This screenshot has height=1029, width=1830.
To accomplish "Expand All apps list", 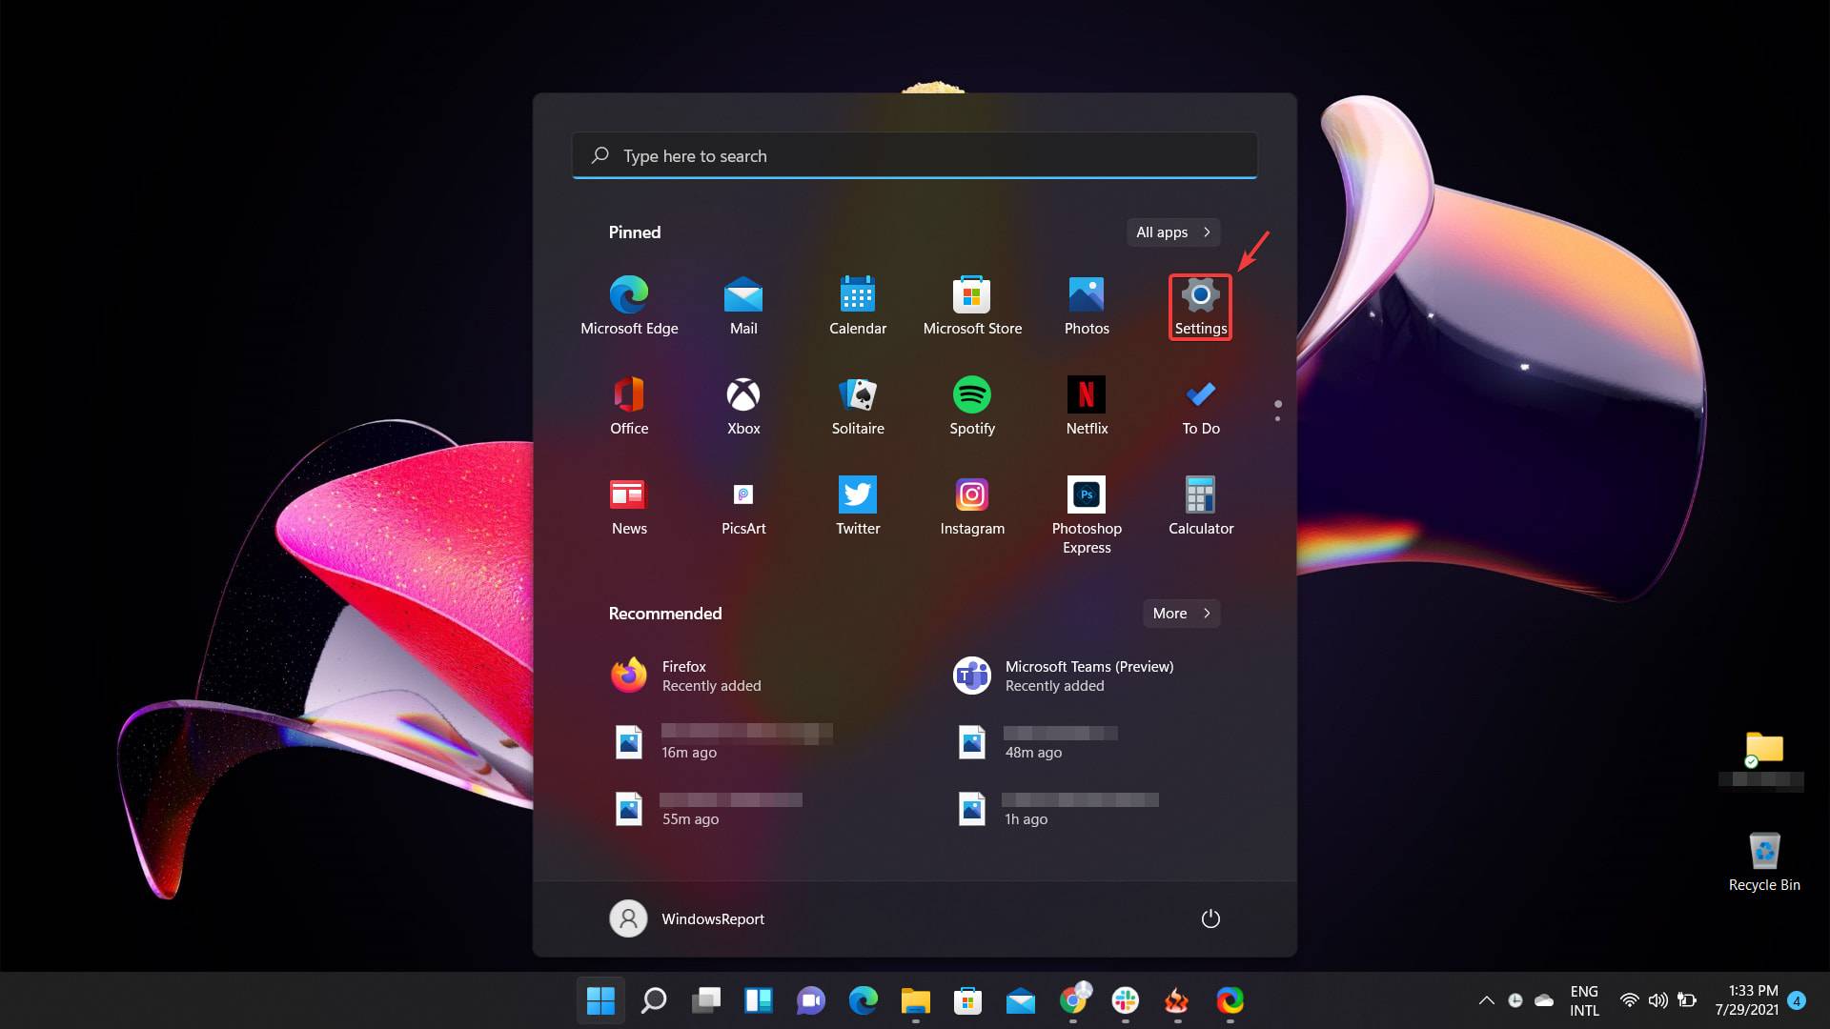I will (x=1171, y=232).
